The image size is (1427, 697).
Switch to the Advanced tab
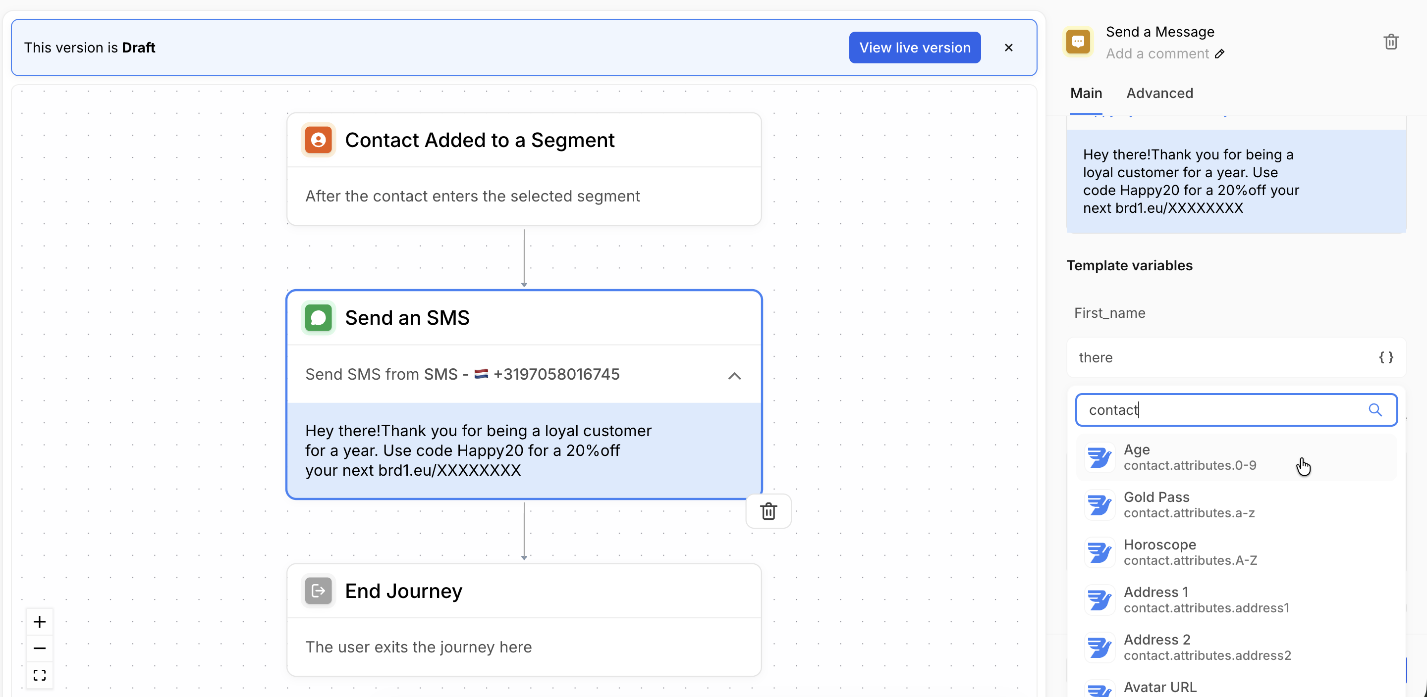[x=1159, y=93]
